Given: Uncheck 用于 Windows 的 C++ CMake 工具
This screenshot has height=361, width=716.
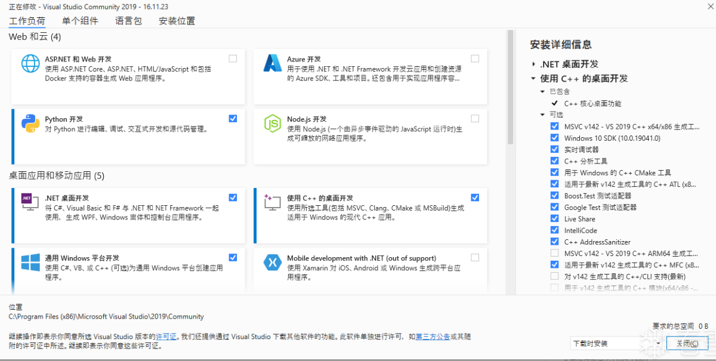Looking at the screenshot, I should coord(555,172).
